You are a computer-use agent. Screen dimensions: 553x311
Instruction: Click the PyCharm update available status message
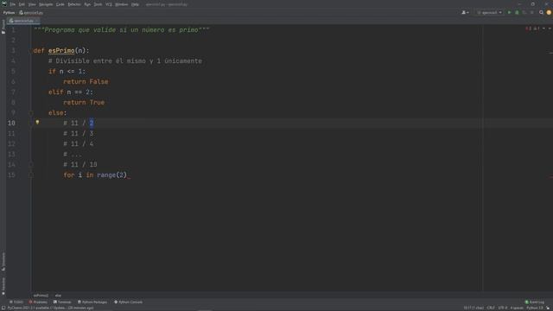(50, 308)
